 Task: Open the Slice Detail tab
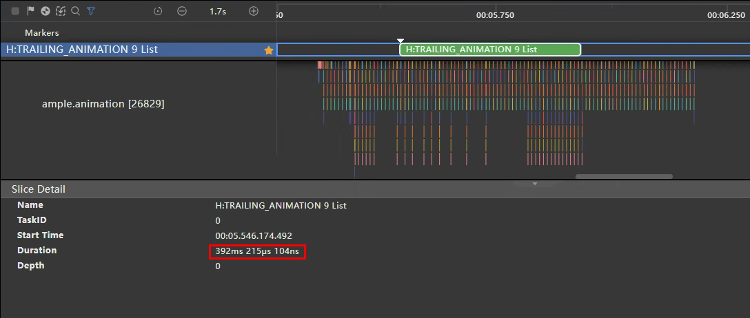point(39,189)
